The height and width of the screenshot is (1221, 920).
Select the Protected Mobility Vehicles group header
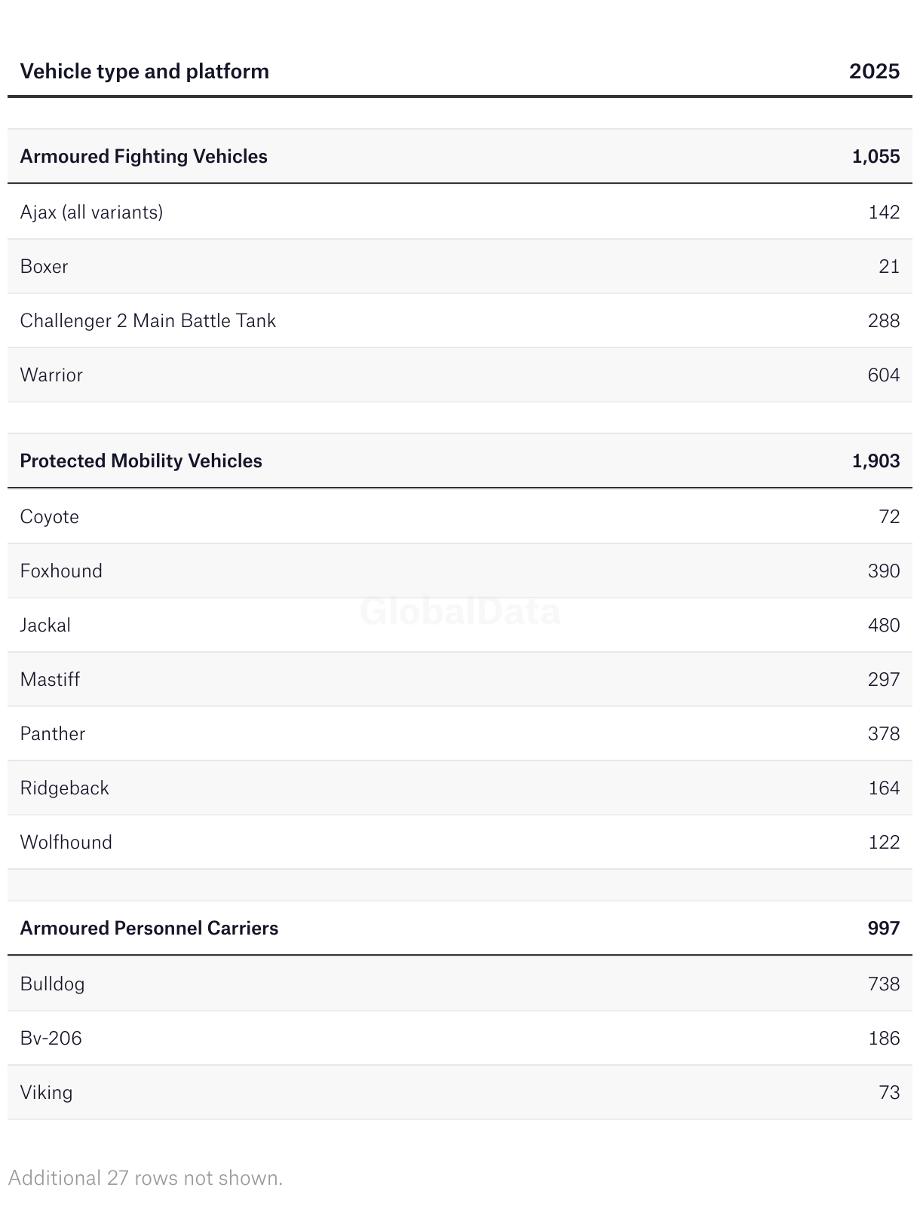[x=141, y=461]
